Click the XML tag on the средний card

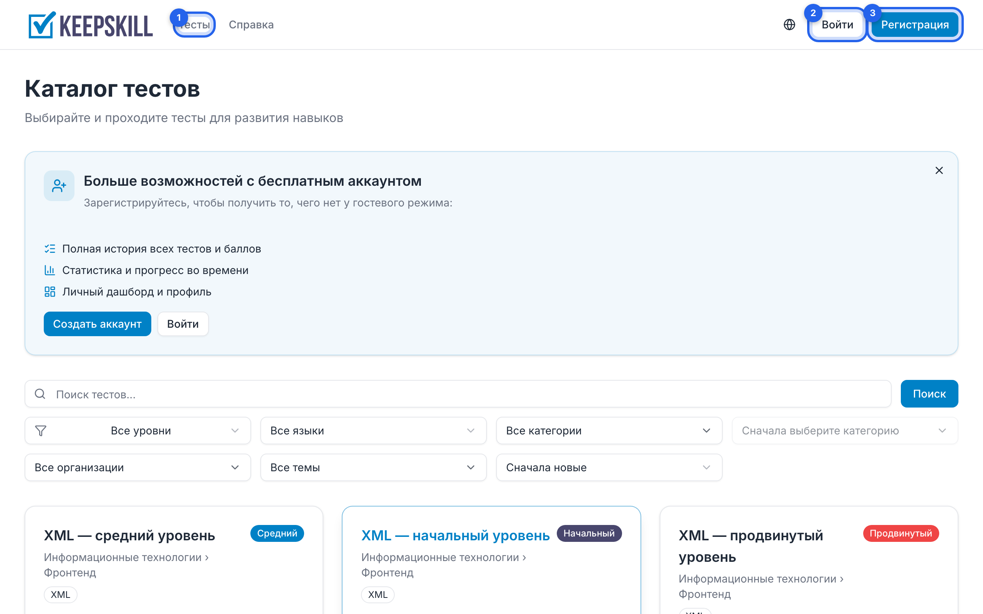(x=61, y=594)
